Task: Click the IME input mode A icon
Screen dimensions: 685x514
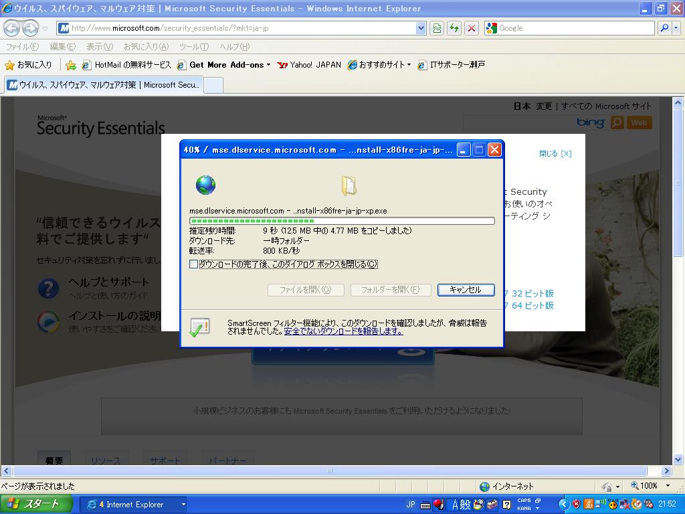Action: pyautogui.click(x=455, y=505)
